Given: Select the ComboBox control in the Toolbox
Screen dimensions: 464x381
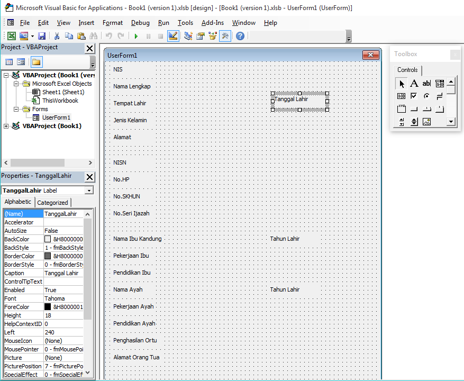Looking at the screenshot, I should click(439, 83).
